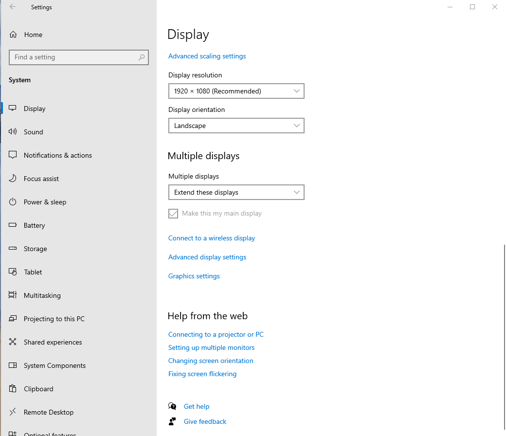Open the Multiple displays dropdown

pos(236,192)
